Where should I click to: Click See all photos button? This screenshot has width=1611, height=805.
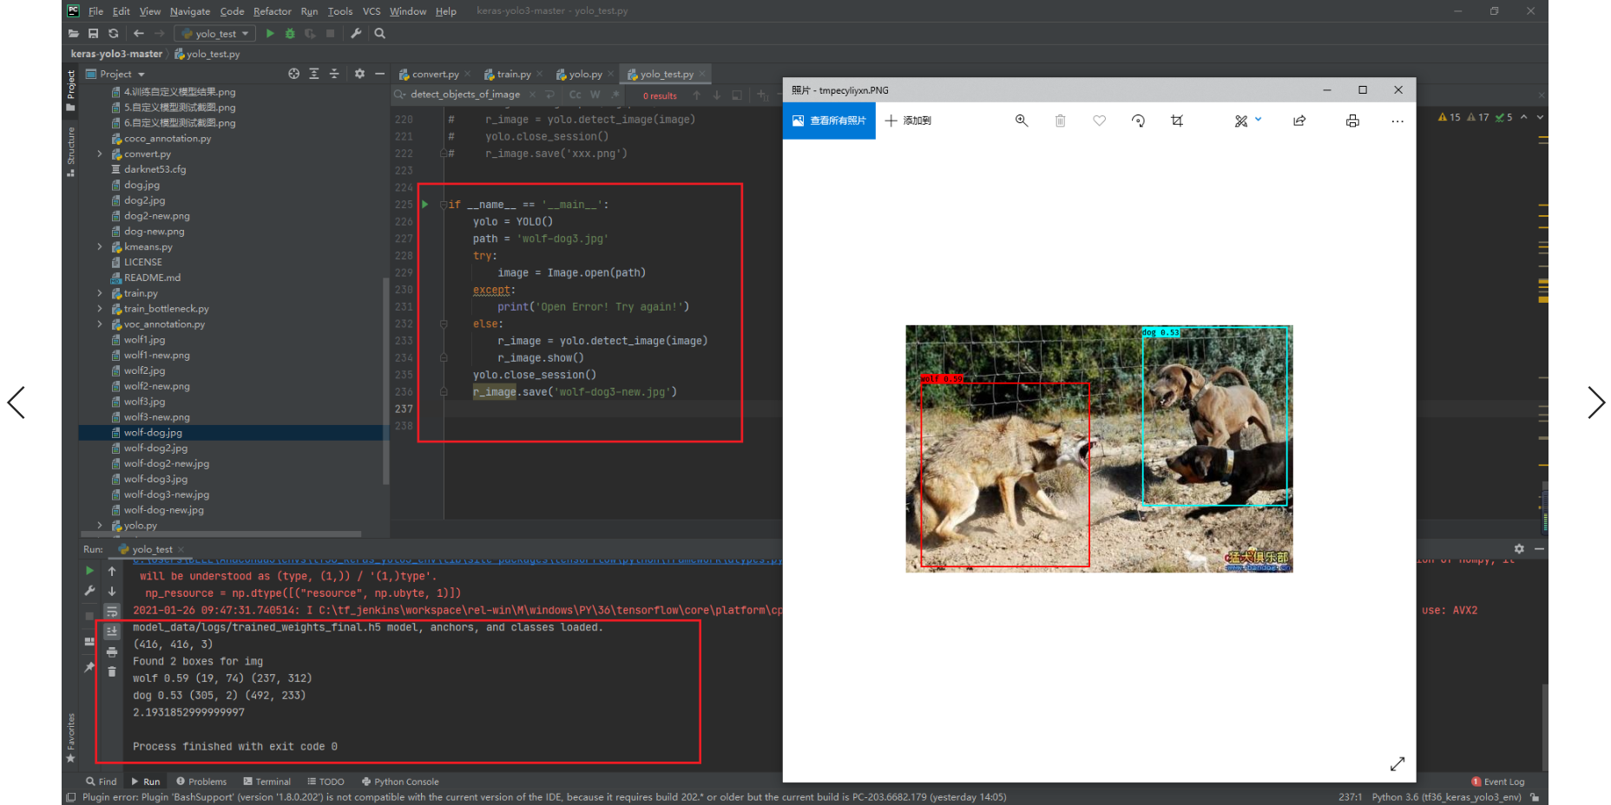point(829,121)
